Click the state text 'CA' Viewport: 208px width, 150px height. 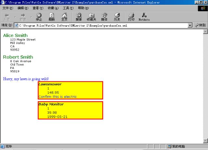pos(12,46)
